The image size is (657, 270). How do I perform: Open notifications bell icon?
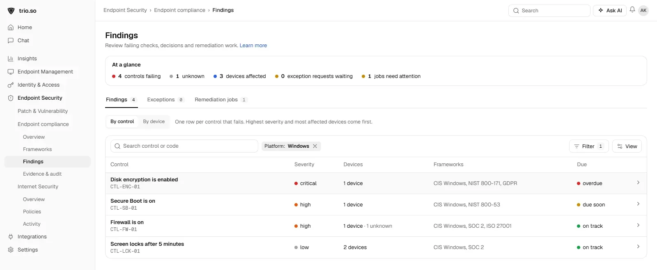(632, 10)
